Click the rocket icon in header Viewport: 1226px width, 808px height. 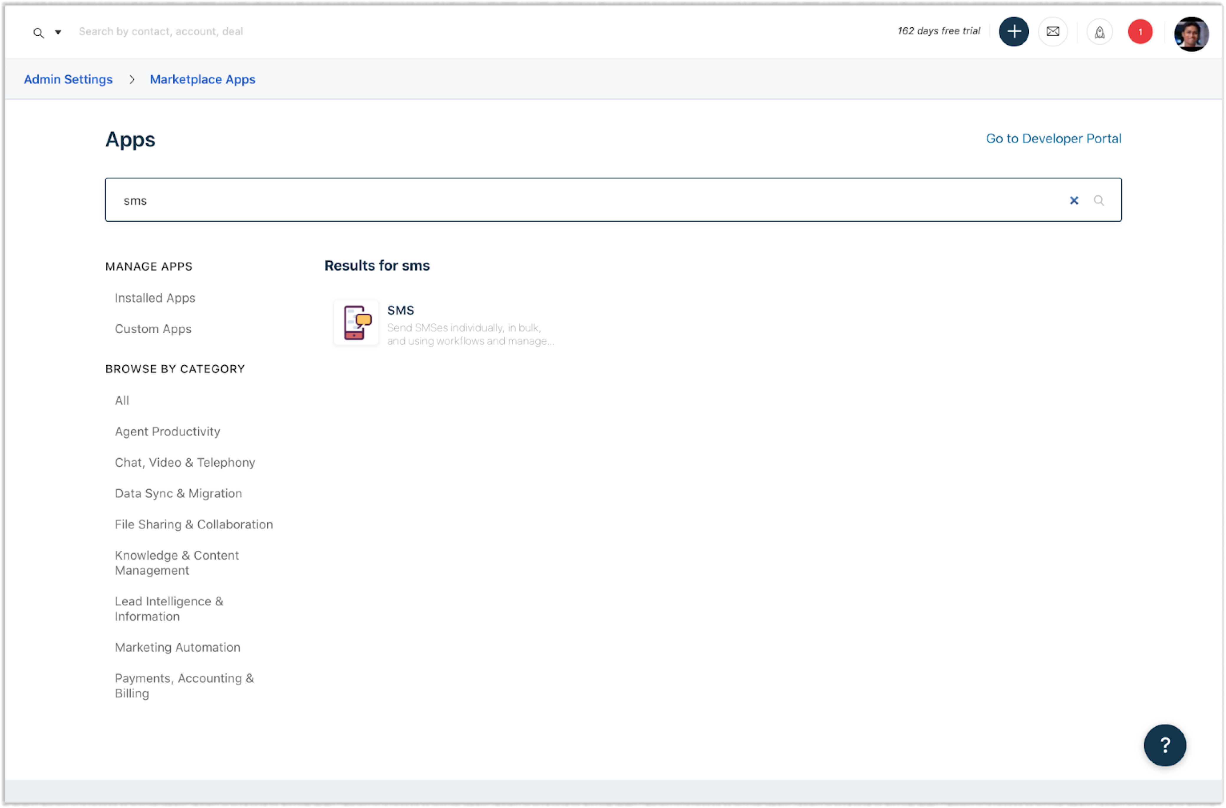click(1099, 32)
